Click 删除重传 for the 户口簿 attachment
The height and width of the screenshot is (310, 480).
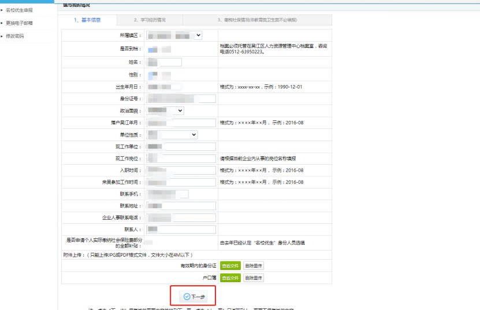point(253,278)
